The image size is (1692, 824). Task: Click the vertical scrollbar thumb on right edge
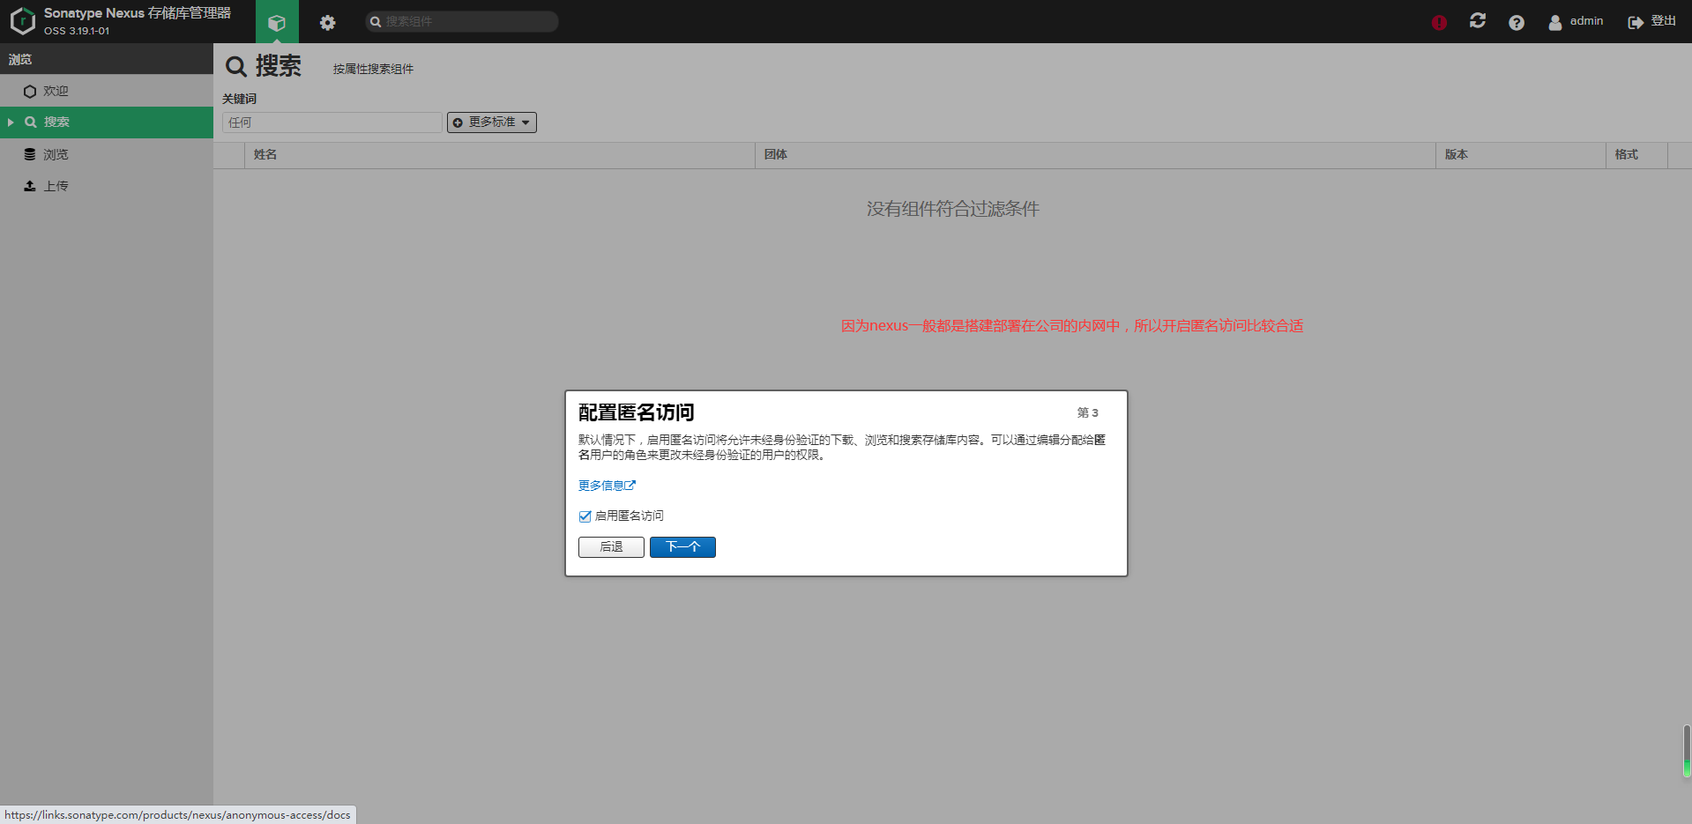coord(1687,751)
